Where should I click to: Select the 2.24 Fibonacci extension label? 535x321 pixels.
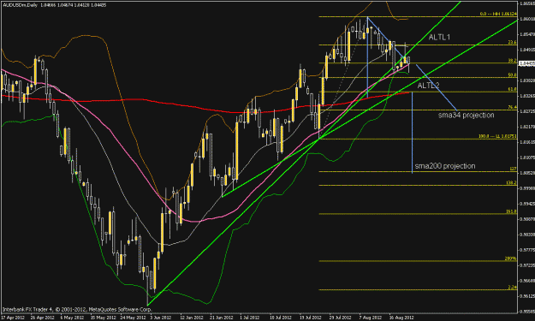click(513, 288)
